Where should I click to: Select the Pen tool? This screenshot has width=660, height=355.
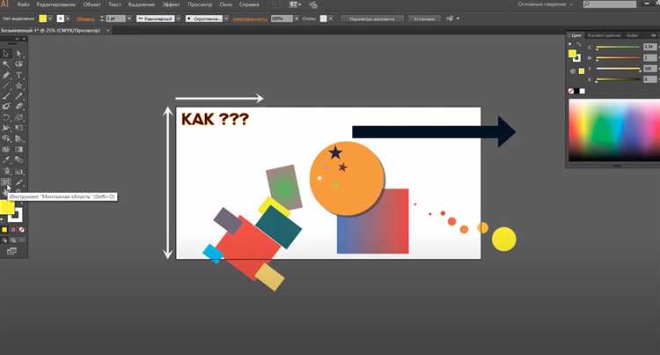tap(6, 75)
